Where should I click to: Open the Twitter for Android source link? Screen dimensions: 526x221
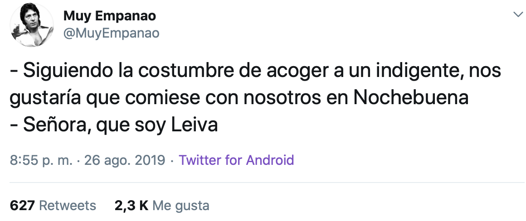click(x=236, y=160)
